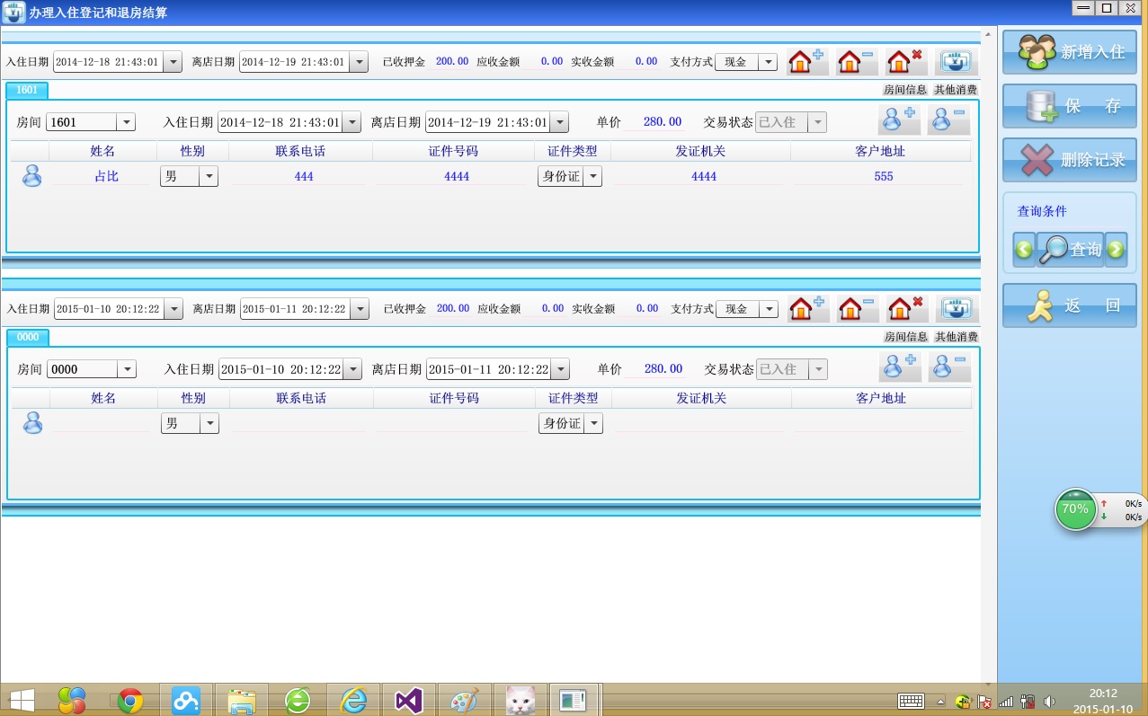1148x716 pixels.
Task: Open the 性别 dropdown for guest 占比
Action: [209, 176]
